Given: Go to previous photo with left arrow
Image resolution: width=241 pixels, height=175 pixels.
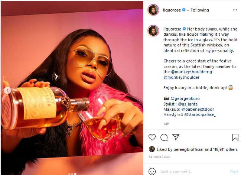Looking at the screenshot, I should pos(6,90).
